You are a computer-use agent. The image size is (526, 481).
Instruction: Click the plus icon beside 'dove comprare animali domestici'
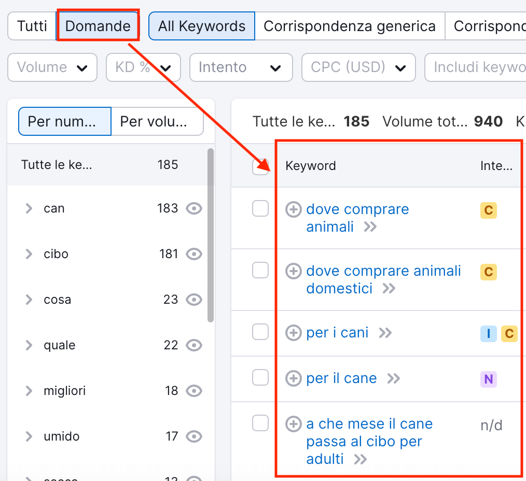pos(294,271)
